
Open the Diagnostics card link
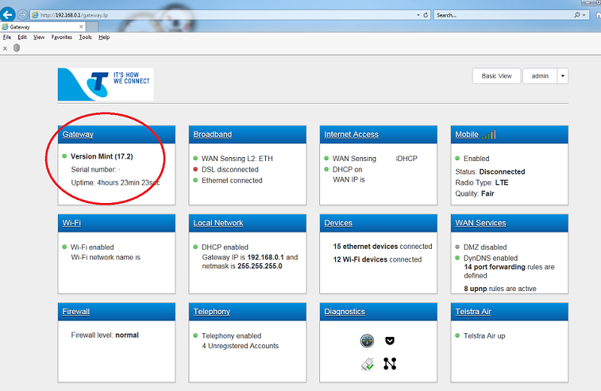[x=344, y=311]
